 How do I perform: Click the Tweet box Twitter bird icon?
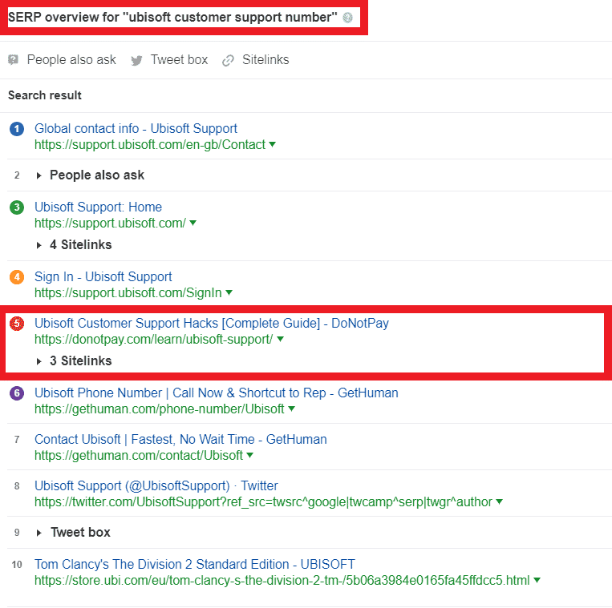point(136,60)
